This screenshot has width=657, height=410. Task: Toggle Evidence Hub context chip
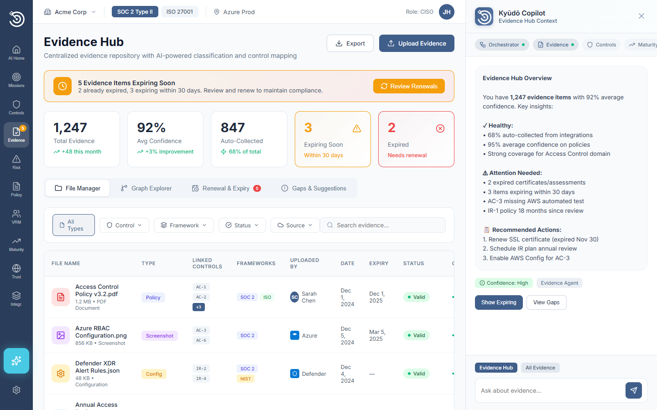pos(496,368)
